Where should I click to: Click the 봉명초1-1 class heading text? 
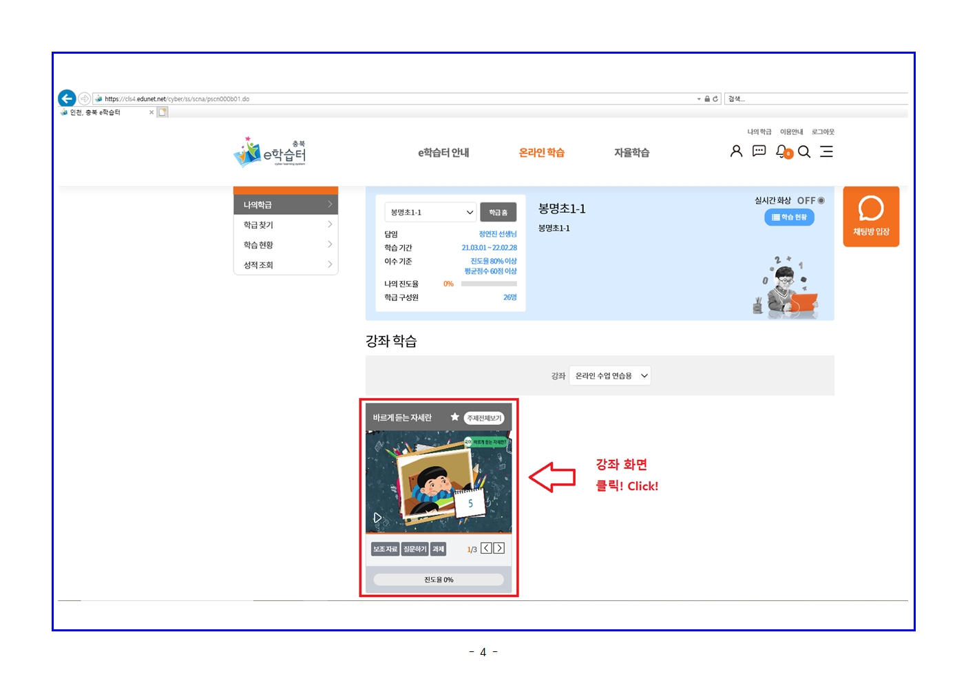(562, 209)
